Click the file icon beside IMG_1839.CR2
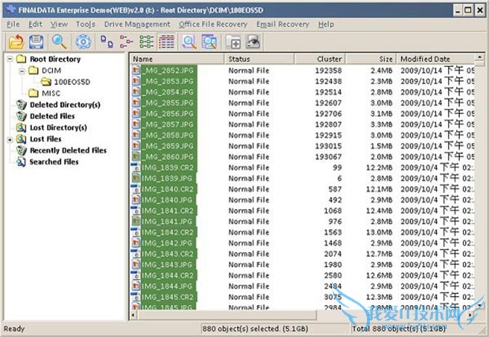 coord(136,167)
